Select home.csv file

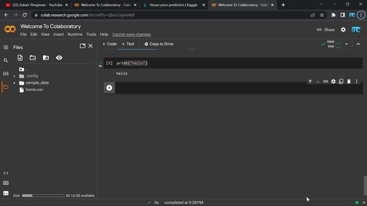point(34,89)
